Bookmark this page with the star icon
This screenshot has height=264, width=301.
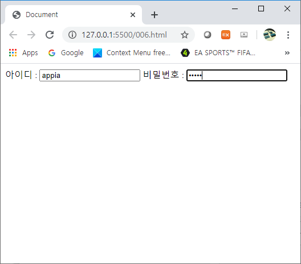(x=185, y=35)
